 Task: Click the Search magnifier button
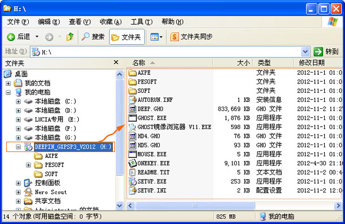[x=93, y=36]
